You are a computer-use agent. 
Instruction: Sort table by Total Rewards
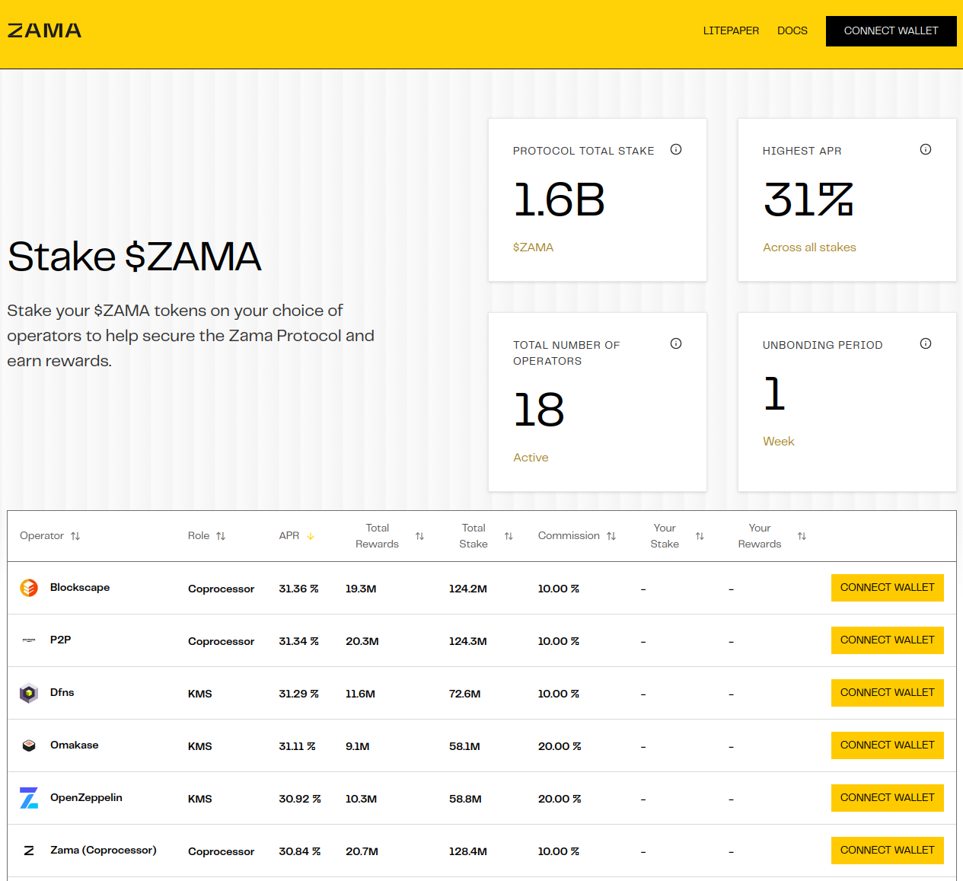pyautogui.click(x=419, y=536)
